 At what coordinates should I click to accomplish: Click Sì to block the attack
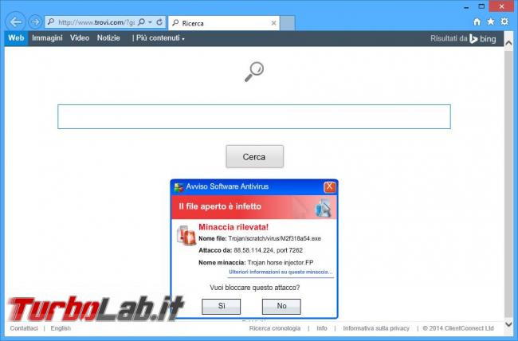(222, 306)
